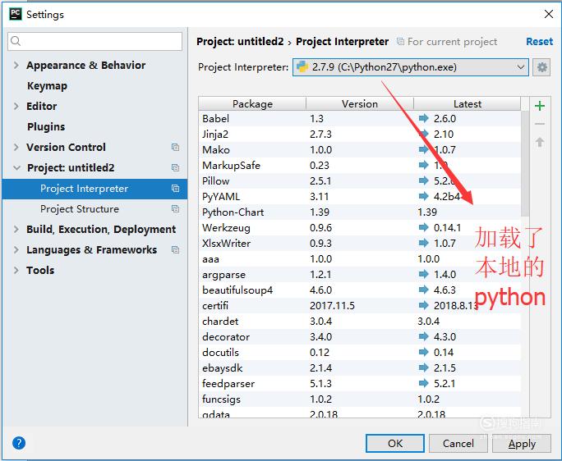Viewport: 562px width, 461px height.
Task: Select Project Interpreter tree item
Action: point(94,189)
